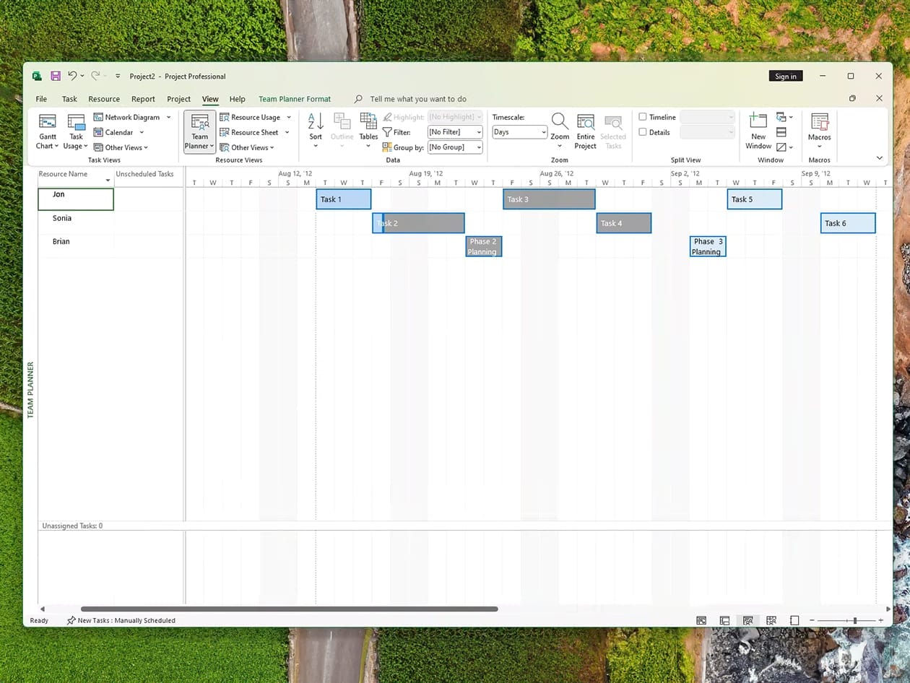
Task: Click the Save icon in title bar
Action: [x=56, y=76]
